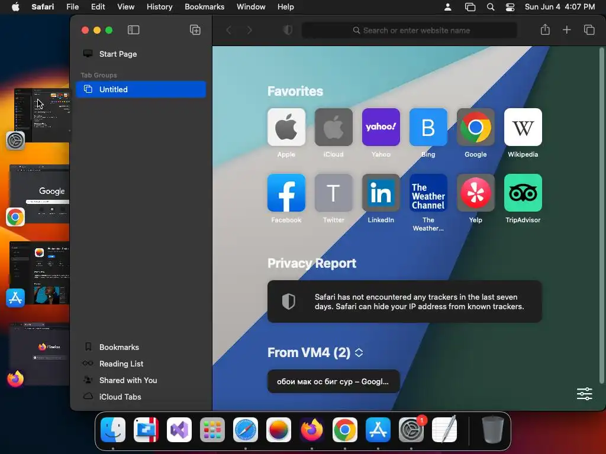Screen dimensions: 606x454
Task: Open the Apple favorite
Action: 286,128
